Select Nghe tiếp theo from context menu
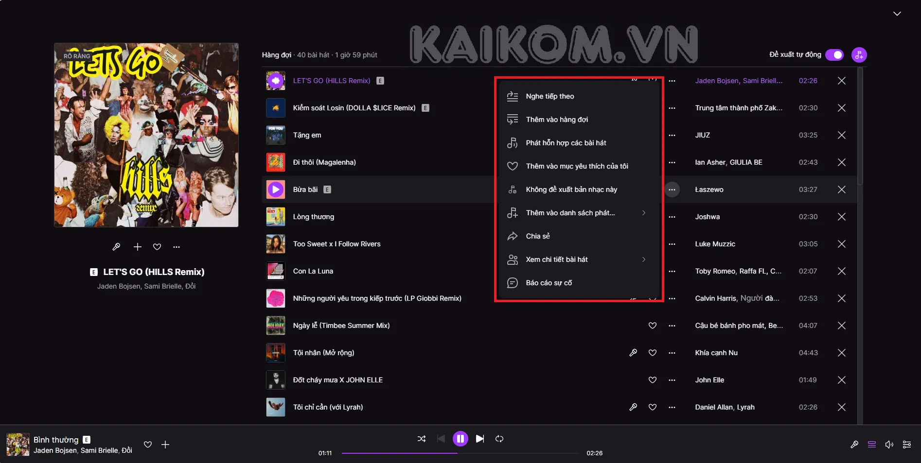Viewport: 921px width, 463px height. click(549, 96)
